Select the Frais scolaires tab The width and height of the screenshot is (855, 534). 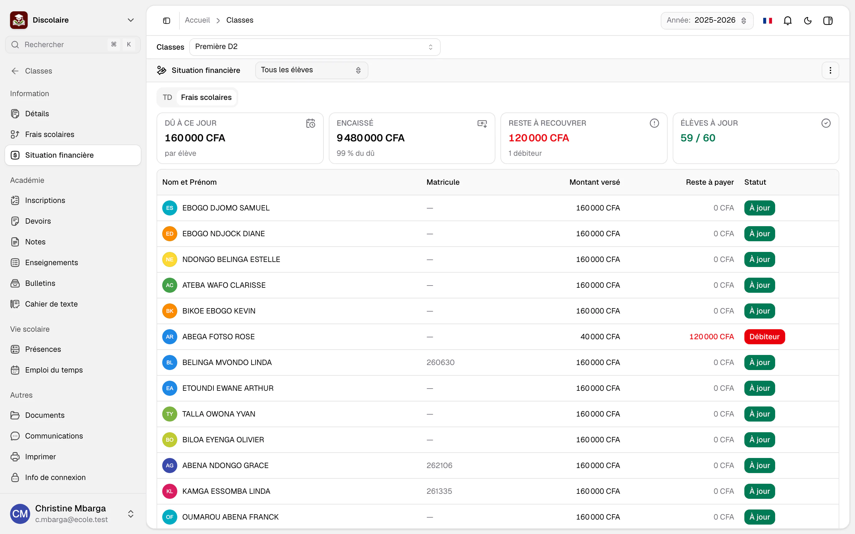tap(206, 97)
